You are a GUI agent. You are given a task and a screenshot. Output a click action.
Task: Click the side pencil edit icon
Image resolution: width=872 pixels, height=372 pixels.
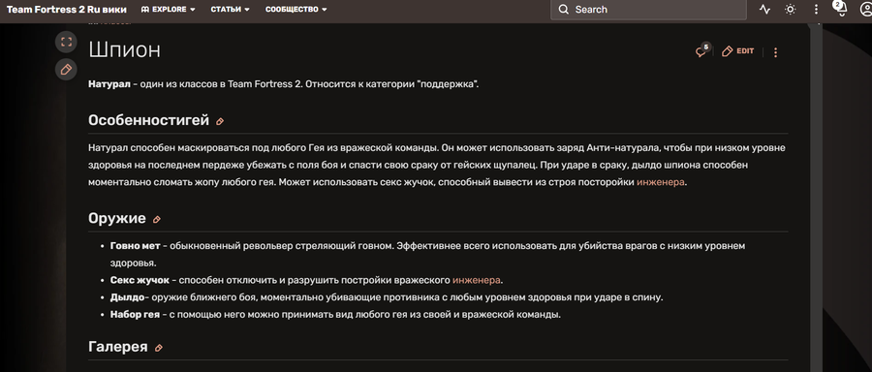tap(66, 70)
